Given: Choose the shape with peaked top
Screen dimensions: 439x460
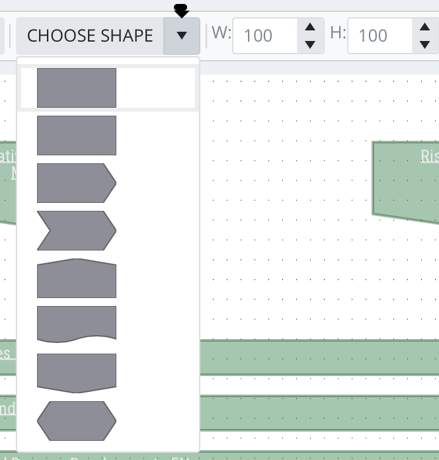Looking at the screenshot, I should [77, 278].
